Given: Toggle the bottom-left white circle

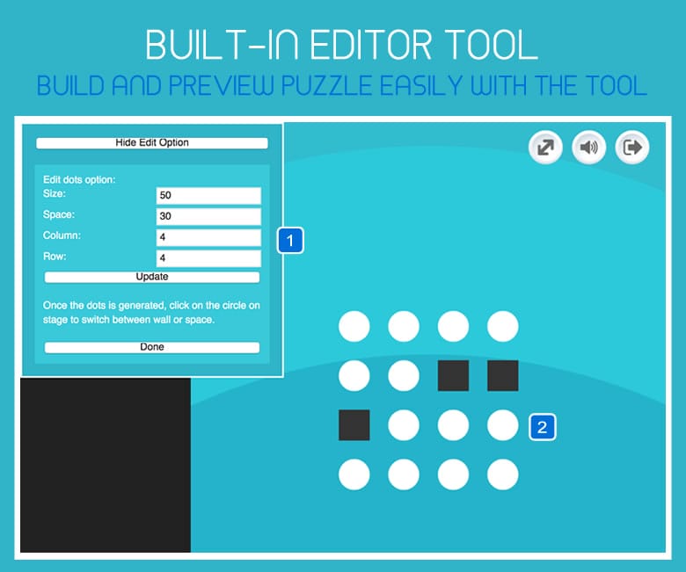Looking at the screenshot, I should [354, 474].
